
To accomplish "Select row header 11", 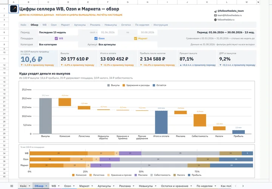I will (x=4, y=59).
